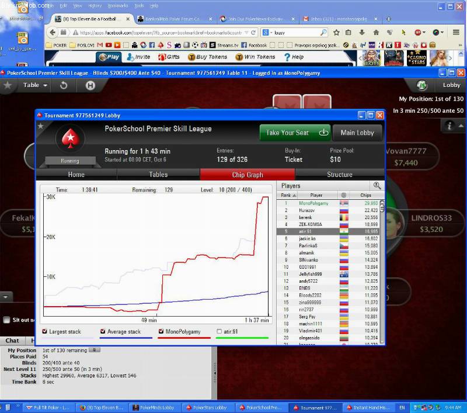Click the browser back arrow button
This screenshot has width=467, height=413.
(x=53, y=32)
